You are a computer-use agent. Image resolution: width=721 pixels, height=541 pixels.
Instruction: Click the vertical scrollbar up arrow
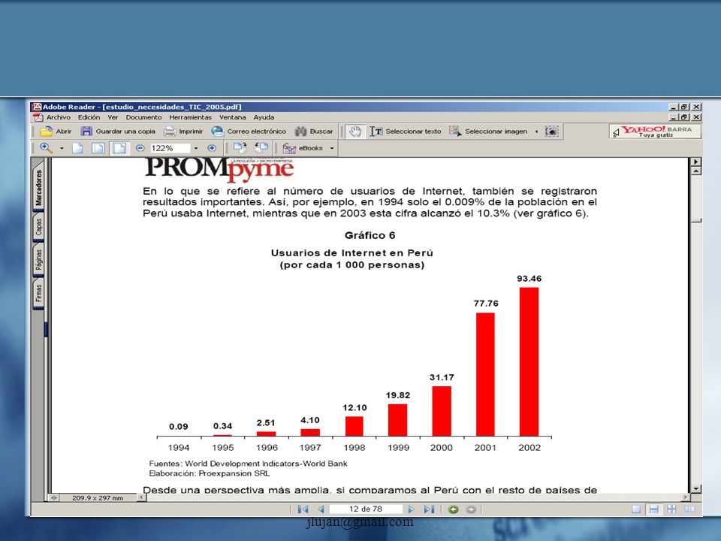point(696,171)
